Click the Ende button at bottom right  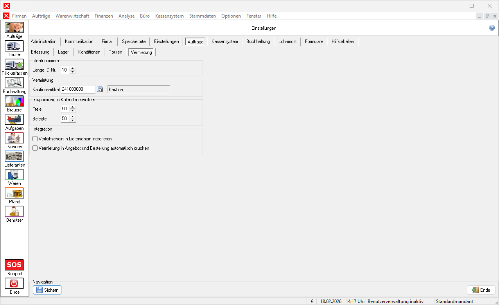pyautogui.click(x=481, y=290)
